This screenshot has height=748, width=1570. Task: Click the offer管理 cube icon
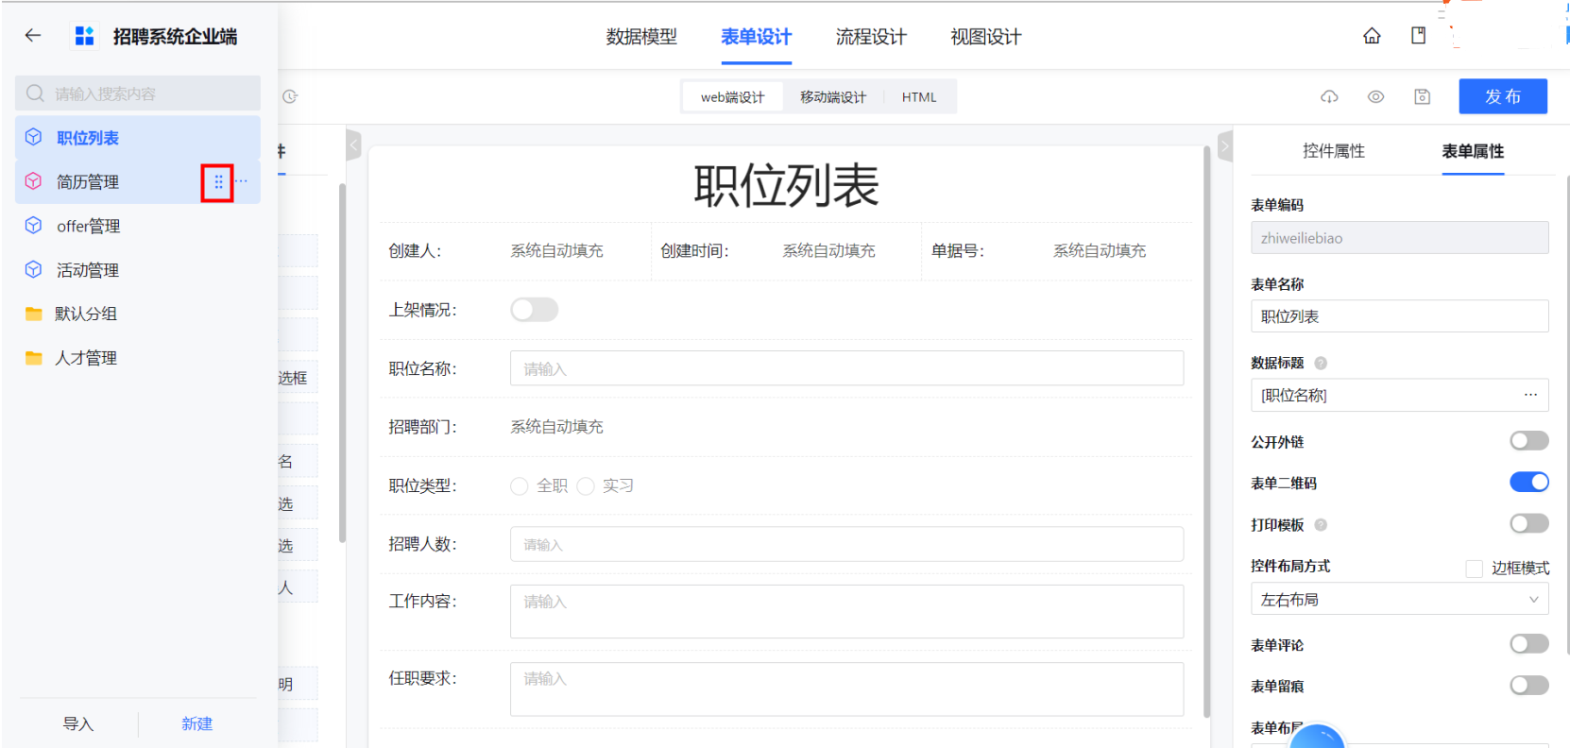[33, 225]
